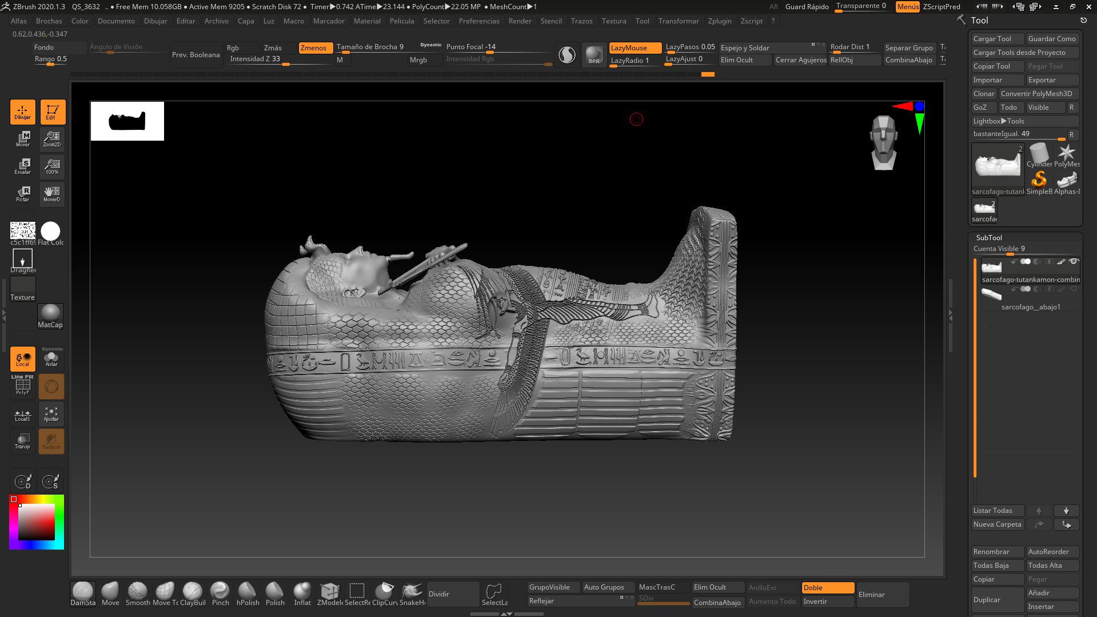
Task: Select the DamStandard brush
Action: [x=83, y=594]
